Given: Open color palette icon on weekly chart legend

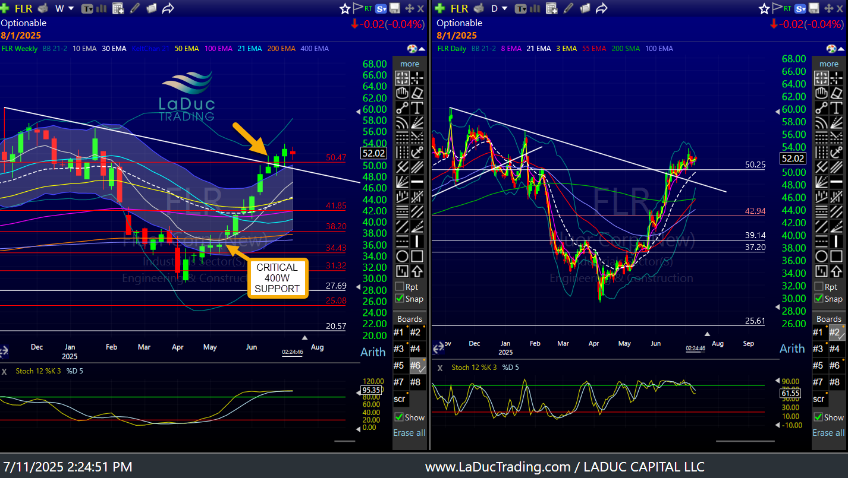Looking at the screenshot, I should coord(412,49).
